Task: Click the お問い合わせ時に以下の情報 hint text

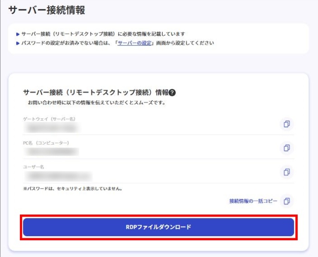Action: tap(97, 102)
